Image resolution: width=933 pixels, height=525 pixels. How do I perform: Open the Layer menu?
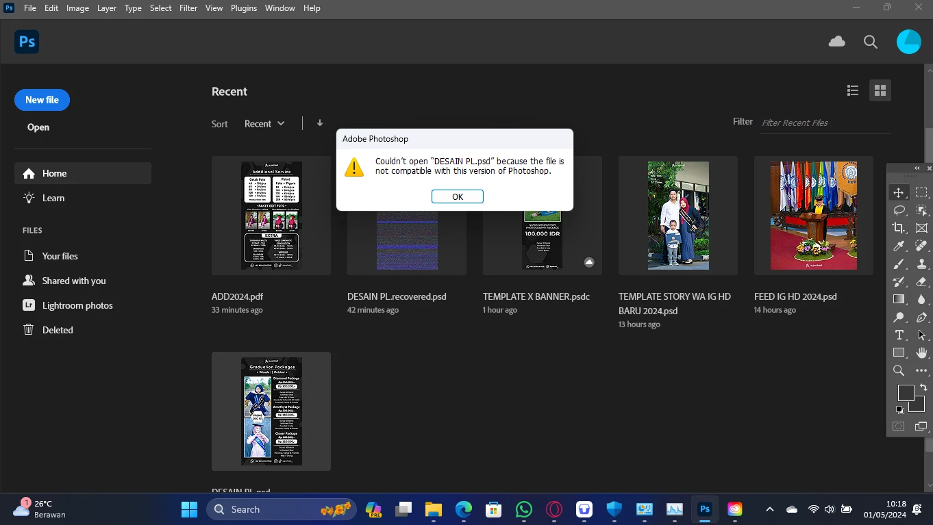click(106, 8)
